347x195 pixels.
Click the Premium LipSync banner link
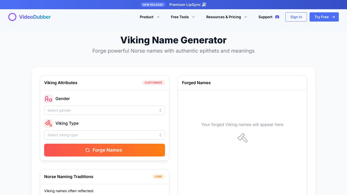[x=185, y=5]
